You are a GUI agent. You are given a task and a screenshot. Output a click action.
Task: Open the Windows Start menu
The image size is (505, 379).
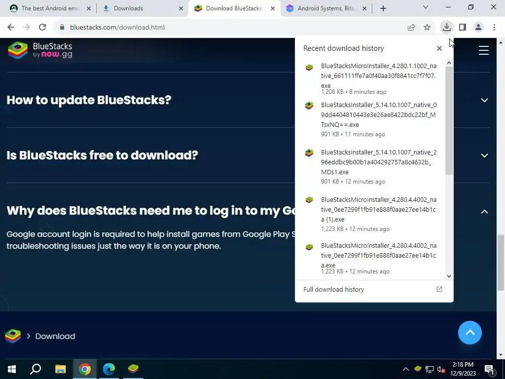[12, 369]
